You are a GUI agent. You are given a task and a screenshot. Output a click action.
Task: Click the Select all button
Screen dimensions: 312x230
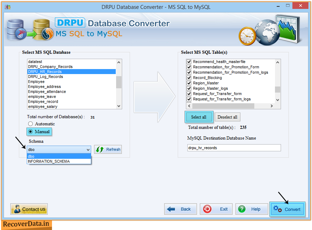199,117
